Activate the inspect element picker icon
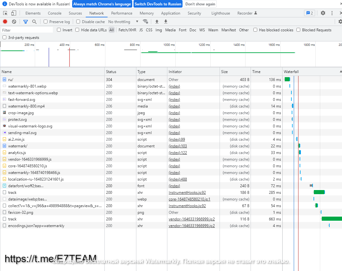 5,13
